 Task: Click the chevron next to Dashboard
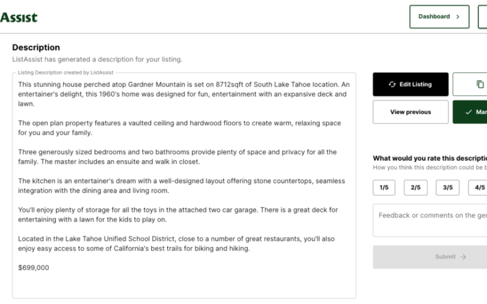click(x=458, y=17)
